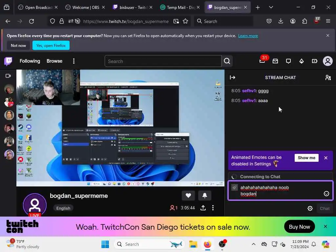Viewport: 336px width, 252px height.
Task: Click the follow heart button
Action: click(188, 196)
